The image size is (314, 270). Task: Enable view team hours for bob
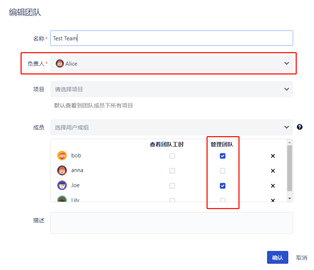[172, 156]
